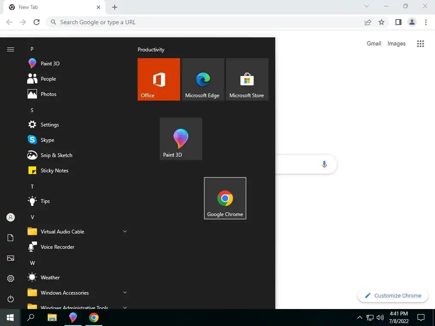
Task: Open the clock showing 4:41 PM
Action: pyautogui.click(x=398, y=318)
